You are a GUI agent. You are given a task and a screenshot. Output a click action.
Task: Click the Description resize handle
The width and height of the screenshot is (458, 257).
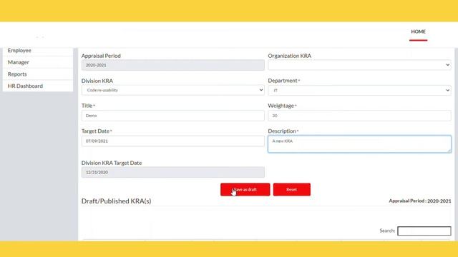click(449, 151)
